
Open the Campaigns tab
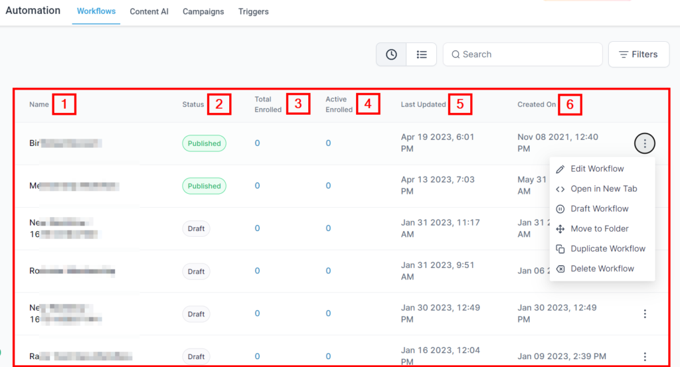coord(203,12)
